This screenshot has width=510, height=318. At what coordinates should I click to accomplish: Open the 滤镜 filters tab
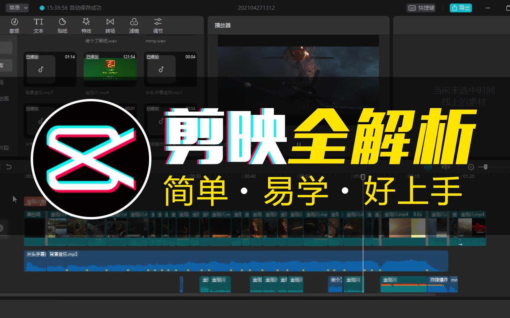(x=134, y=26)
